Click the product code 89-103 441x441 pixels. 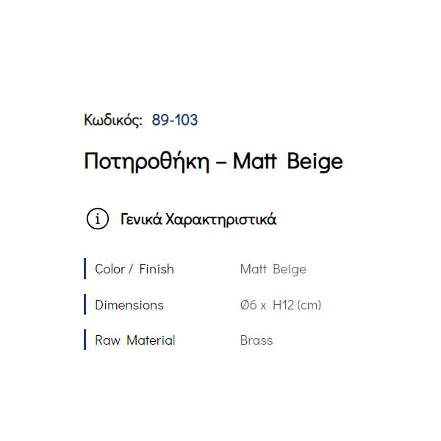point(175,120)
